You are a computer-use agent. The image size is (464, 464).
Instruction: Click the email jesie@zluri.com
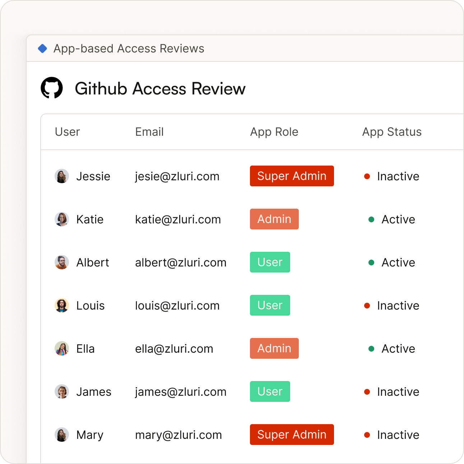pos(177,176)
